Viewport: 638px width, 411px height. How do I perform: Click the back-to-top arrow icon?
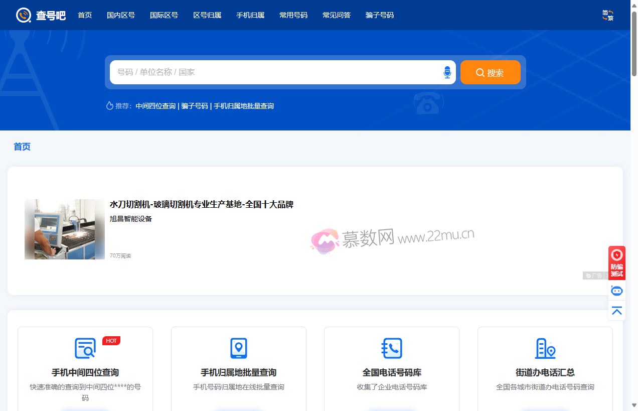[x=616, y=310]
